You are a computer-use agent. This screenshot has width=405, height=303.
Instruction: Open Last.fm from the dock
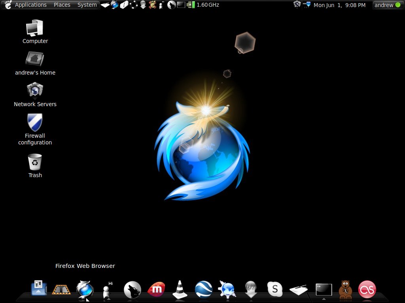coord(367,290)
